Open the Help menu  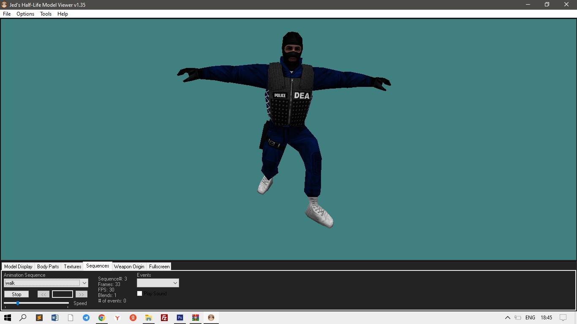[63, 14]
